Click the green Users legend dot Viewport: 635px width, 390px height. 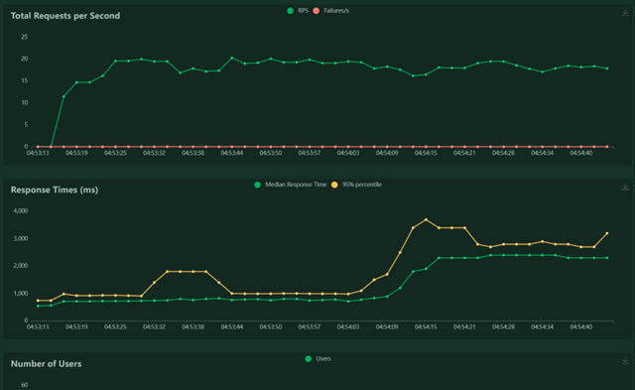tap(309, 359)
